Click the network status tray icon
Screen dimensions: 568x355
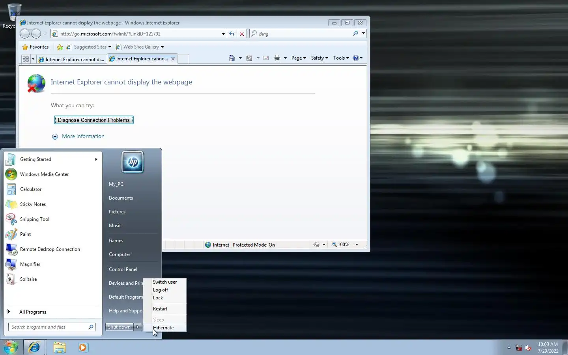[519, 348]
